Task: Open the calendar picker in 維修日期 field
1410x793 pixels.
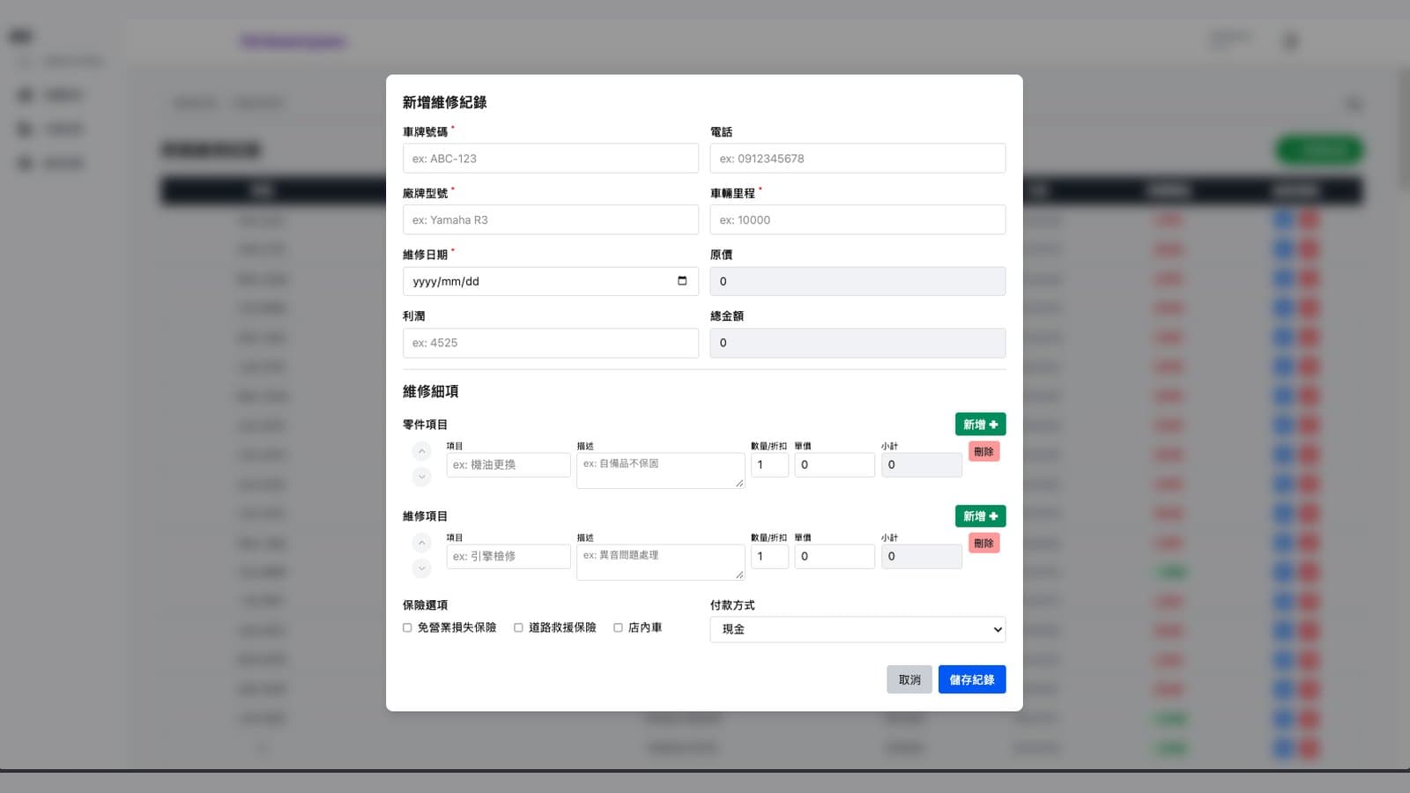Action: (x=682, y=281)
